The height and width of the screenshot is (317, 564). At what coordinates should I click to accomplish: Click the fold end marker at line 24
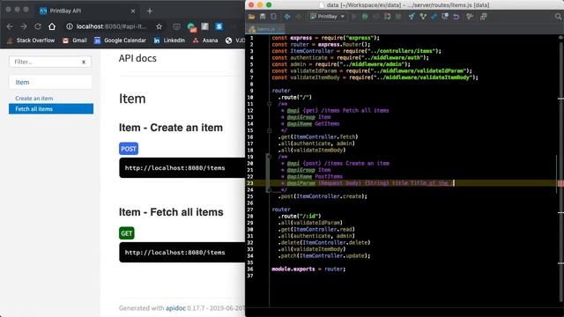(269, 190)
